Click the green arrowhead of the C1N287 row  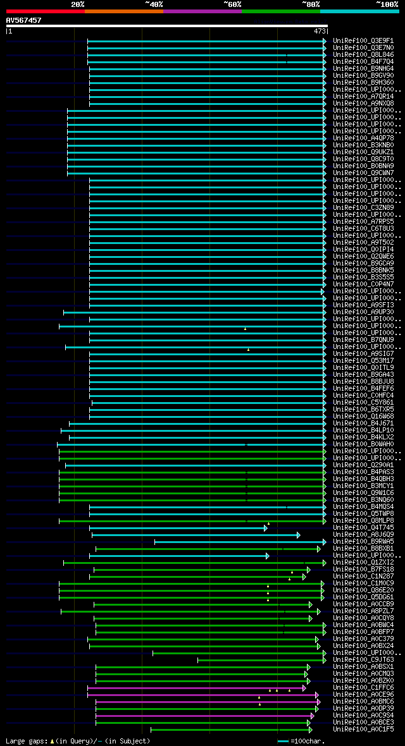tap(304, 577)
